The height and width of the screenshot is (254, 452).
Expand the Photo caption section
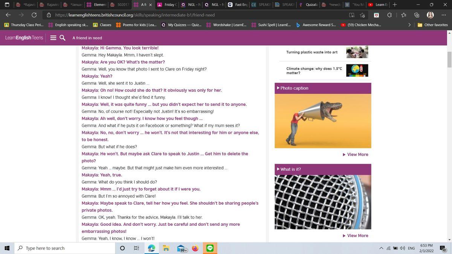click(294, 88)
